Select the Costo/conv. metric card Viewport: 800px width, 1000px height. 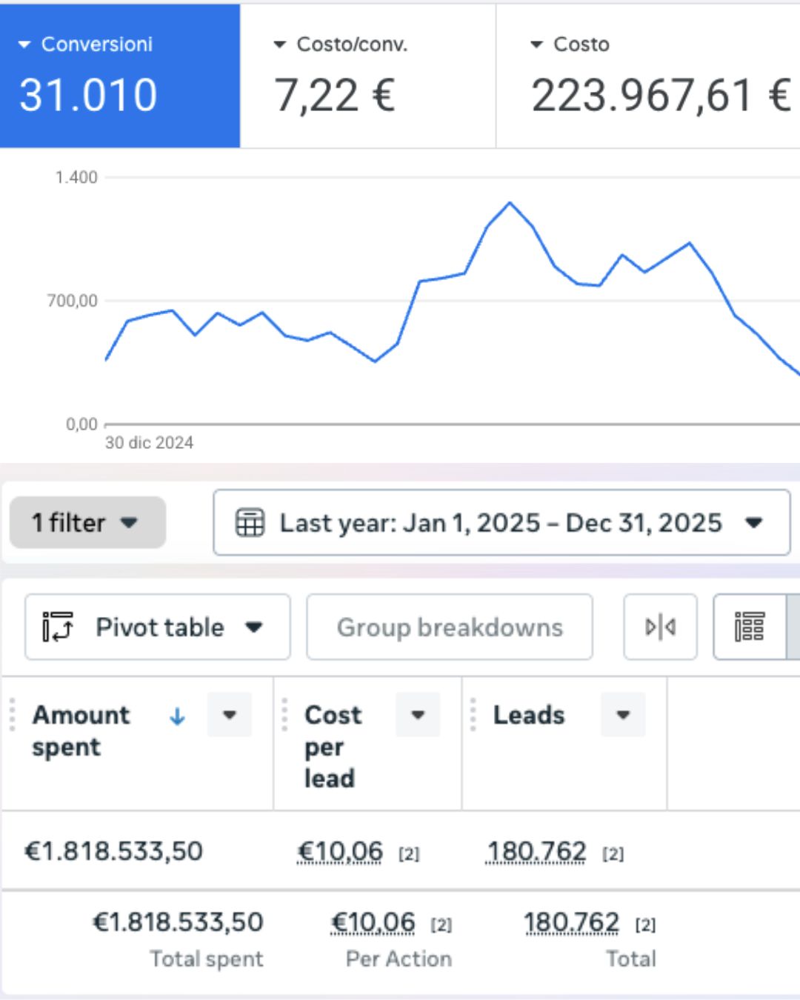pos(367,76)
